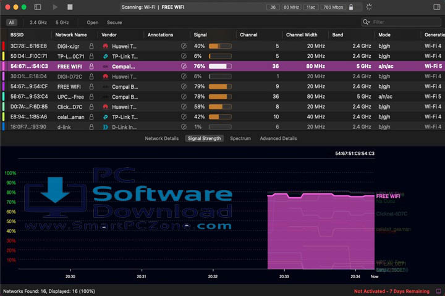Show only Secure networks
Screen dimensions: 445x296
pos(114,22)
